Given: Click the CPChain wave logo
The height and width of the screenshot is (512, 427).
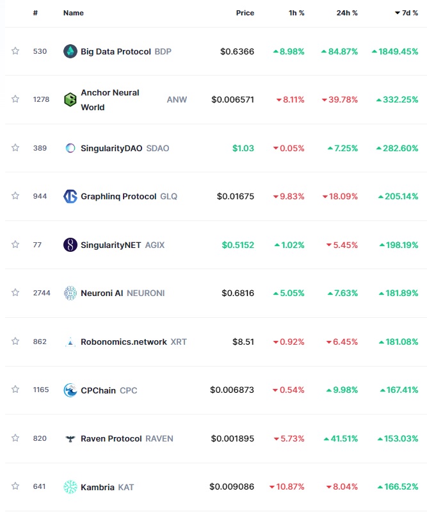Looking at the screenshot, I should coord(70,390).
